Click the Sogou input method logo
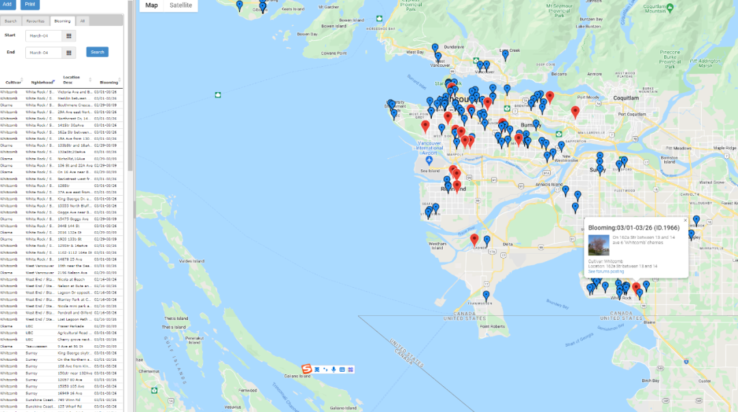Screen dimensions: 738x412 click(307, 369)
